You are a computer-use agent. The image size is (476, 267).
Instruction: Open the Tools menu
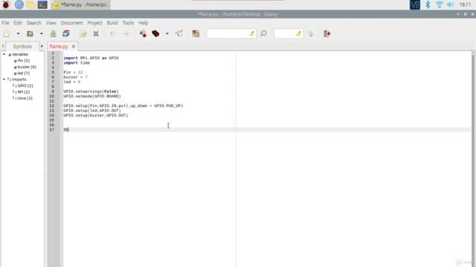pyautogui.click(x=128, y=23)
